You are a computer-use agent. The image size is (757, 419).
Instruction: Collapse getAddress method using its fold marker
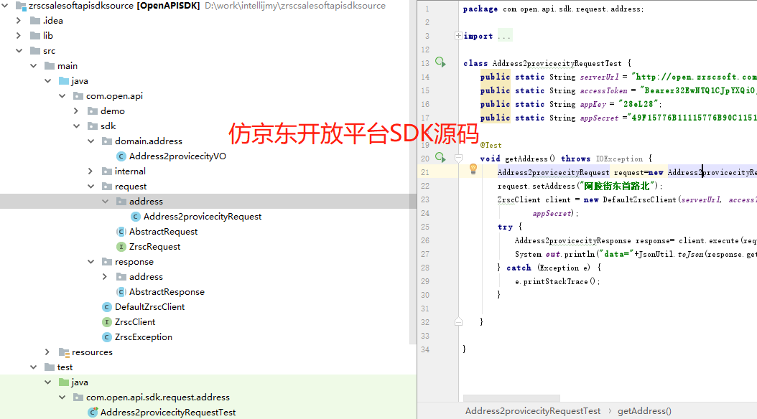458,158
